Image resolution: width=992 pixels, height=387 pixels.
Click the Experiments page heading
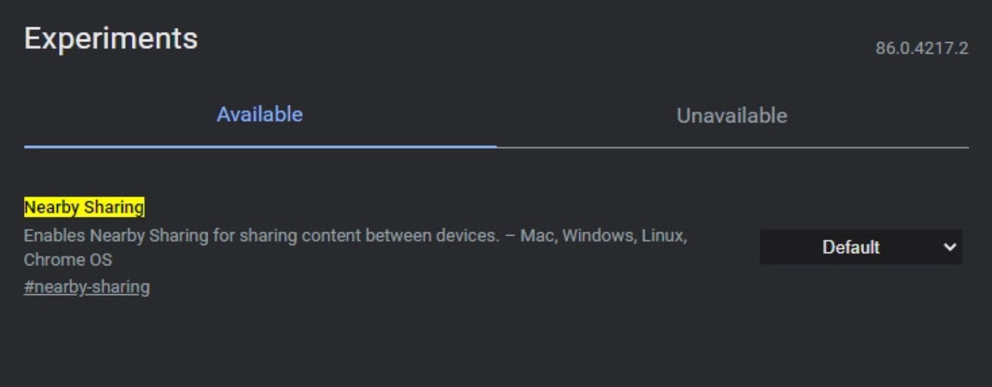tap(111, 39)
